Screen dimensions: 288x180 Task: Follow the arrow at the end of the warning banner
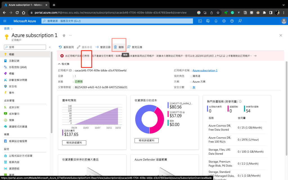(x=255, y=56)
